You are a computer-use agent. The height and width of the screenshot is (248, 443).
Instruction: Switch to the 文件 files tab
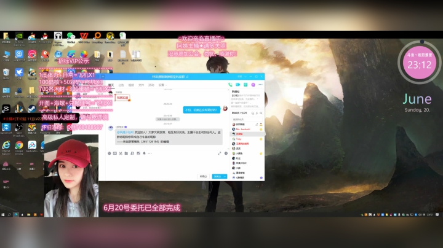pos(142,85)
